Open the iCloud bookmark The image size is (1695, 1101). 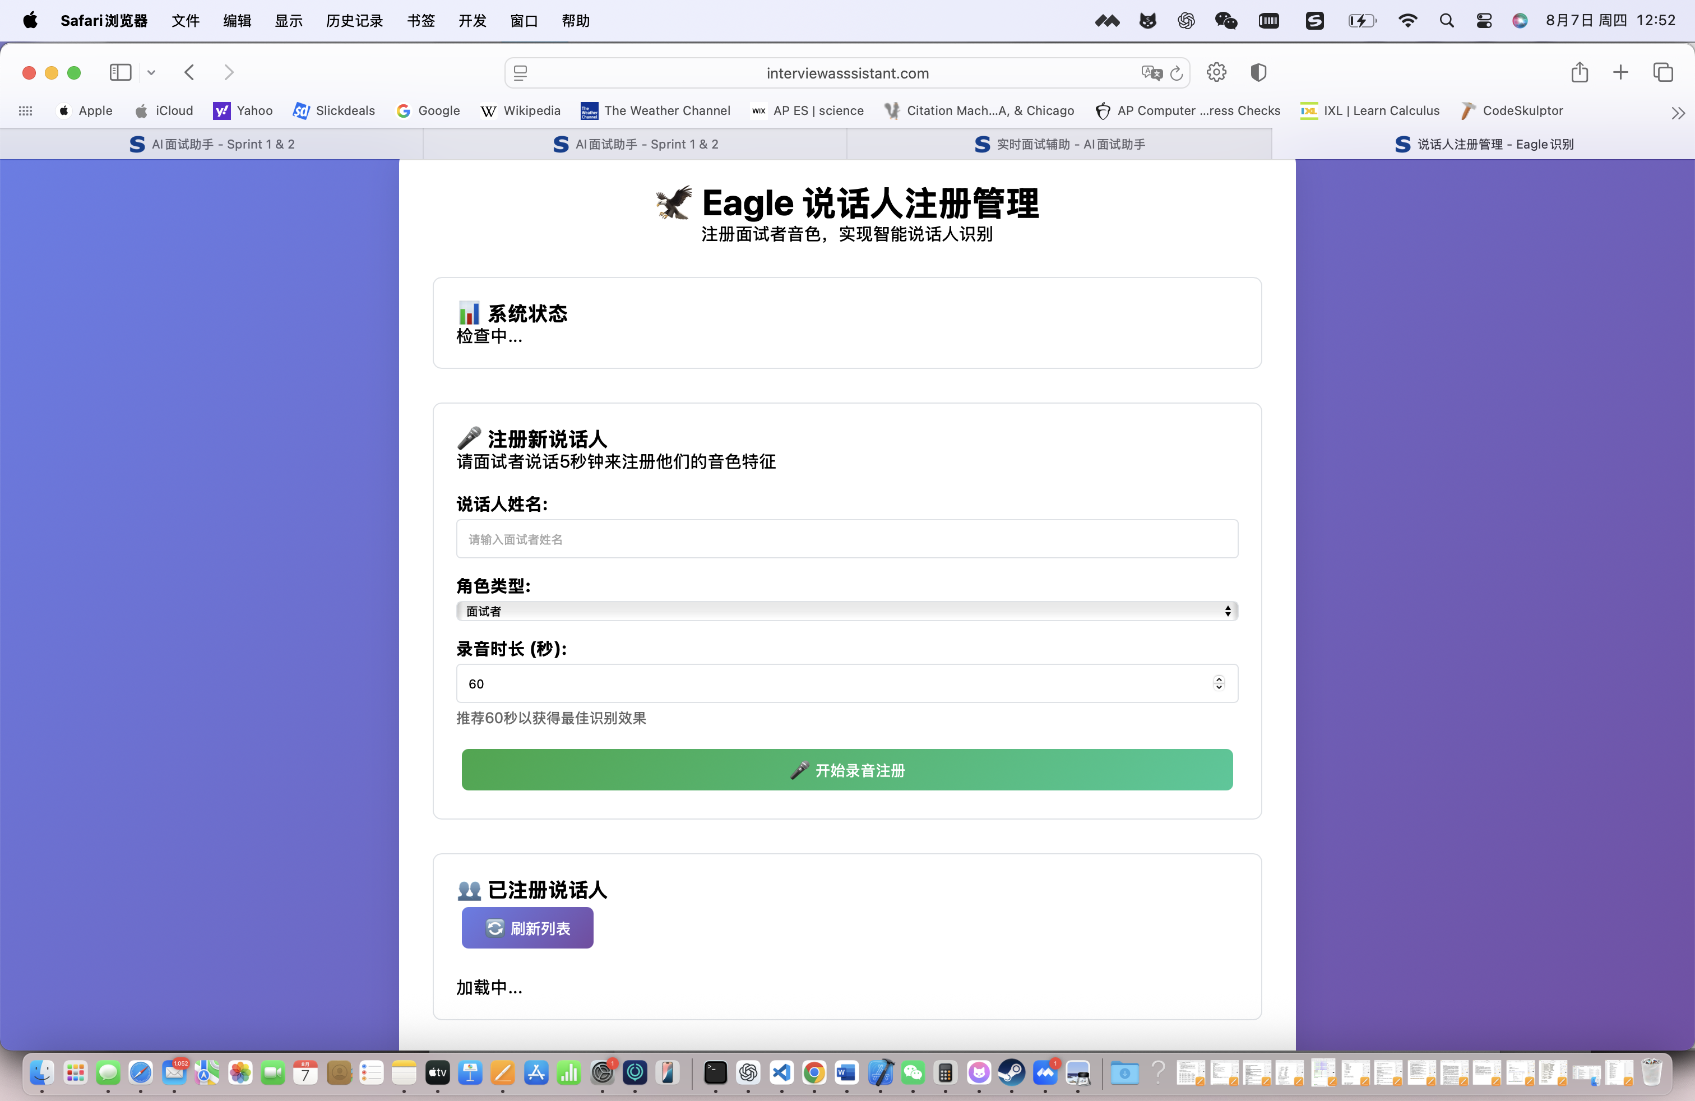click(x=164, y=111)
